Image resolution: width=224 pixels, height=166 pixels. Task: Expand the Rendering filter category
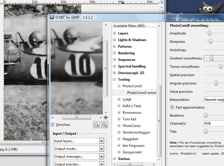(x=114, y=53)
